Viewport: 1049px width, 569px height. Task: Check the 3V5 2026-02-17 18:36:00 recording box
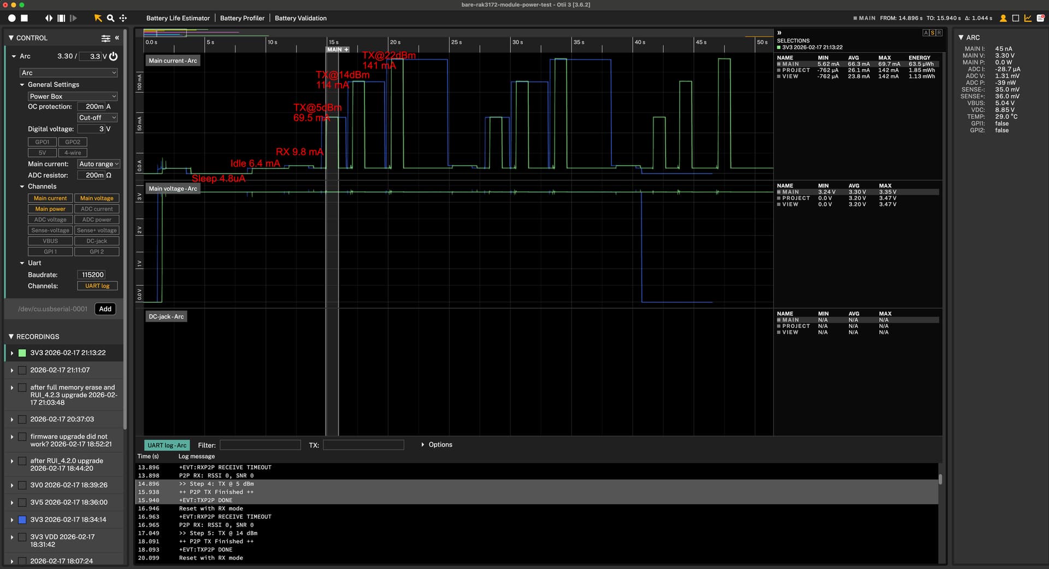pos(22,502)
